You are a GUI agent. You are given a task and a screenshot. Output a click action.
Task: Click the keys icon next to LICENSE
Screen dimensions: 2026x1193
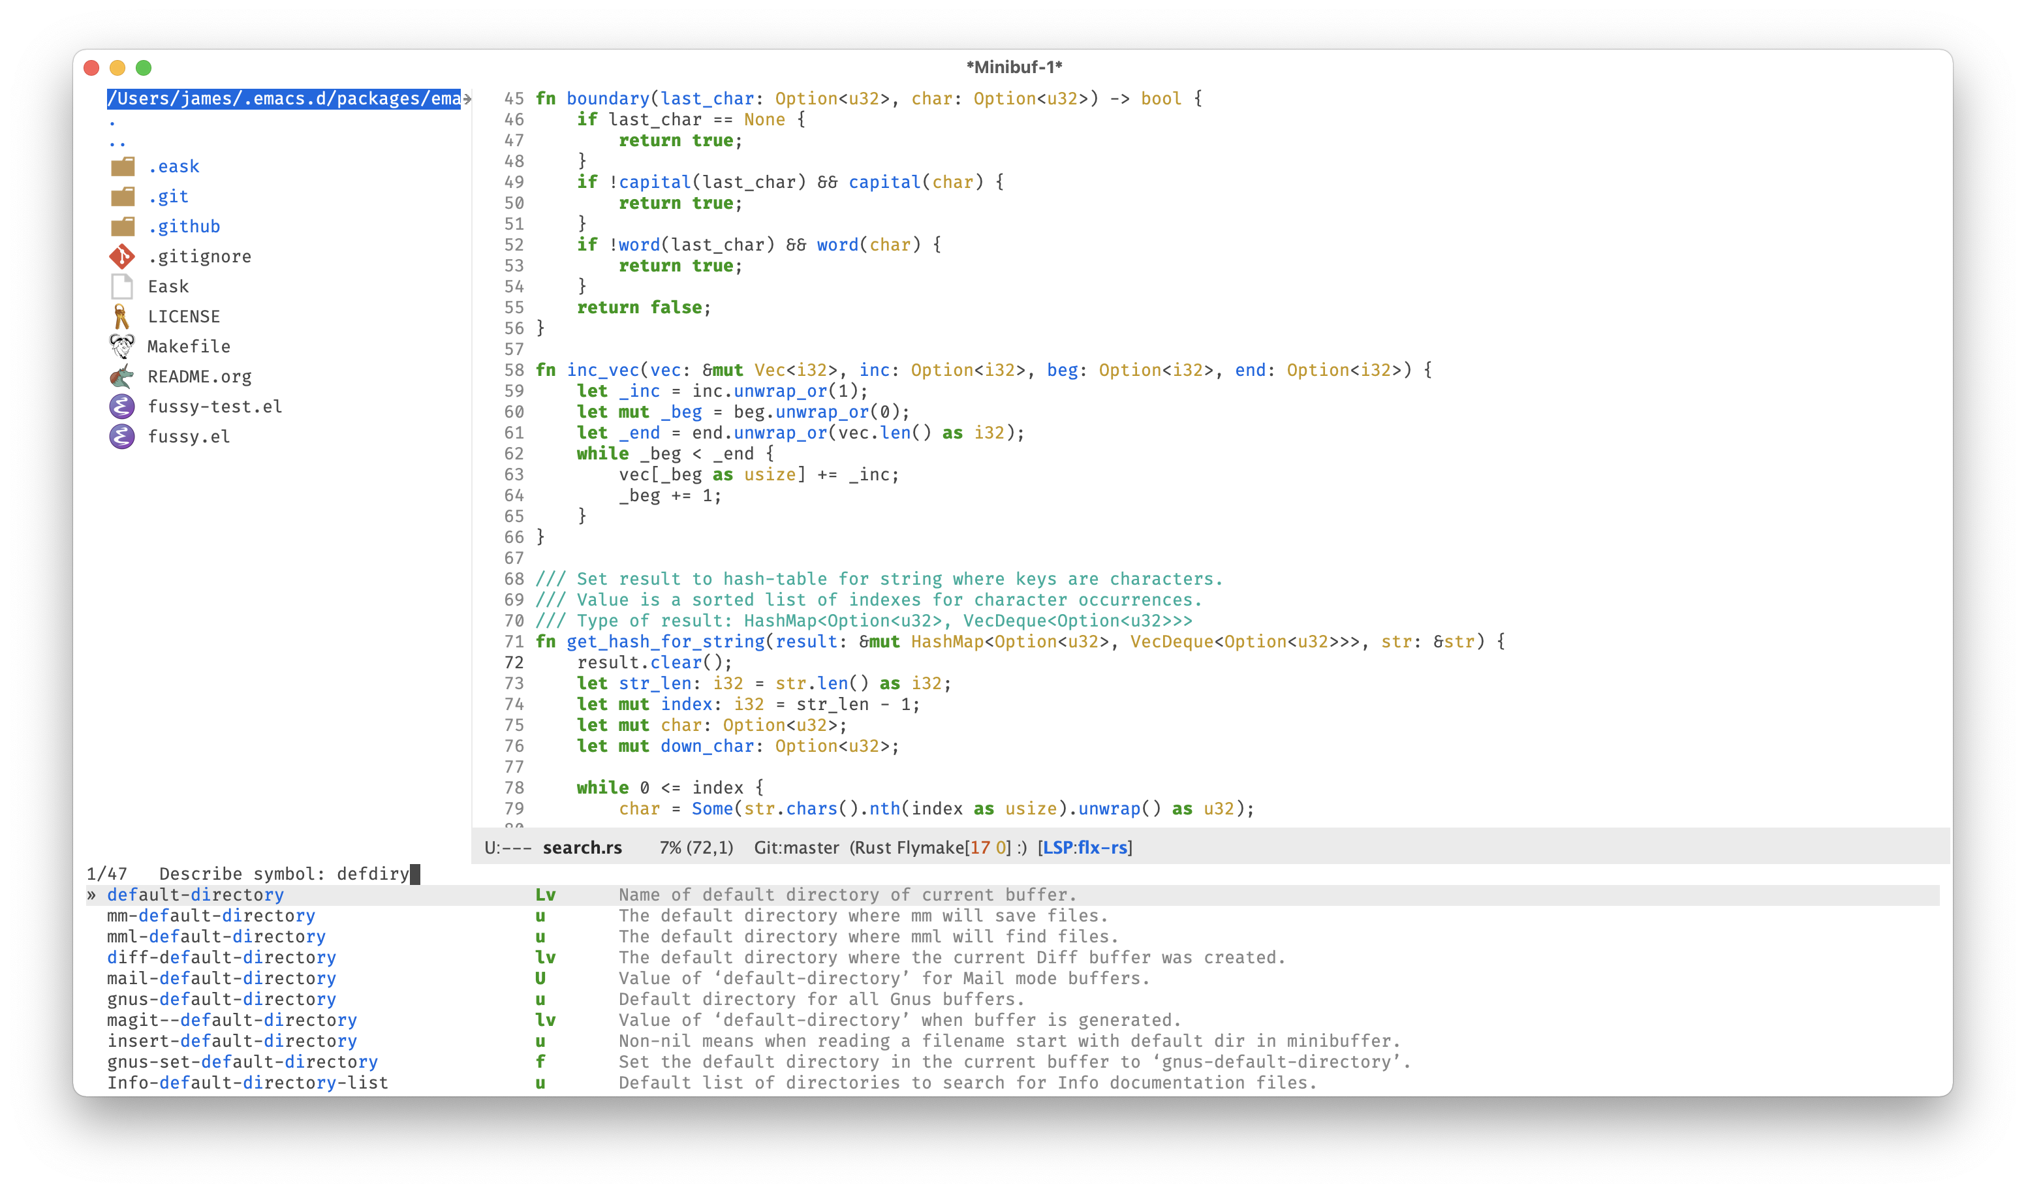click(x=121, y=317)
